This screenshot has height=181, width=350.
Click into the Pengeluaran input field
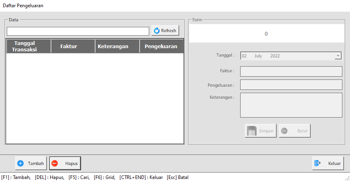point(291,85)
